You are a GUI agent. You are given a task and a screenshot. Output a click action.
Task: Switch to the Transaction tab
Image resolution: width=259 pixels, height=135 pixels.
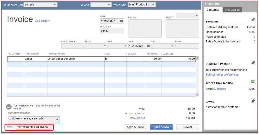(x=232, y=10)
